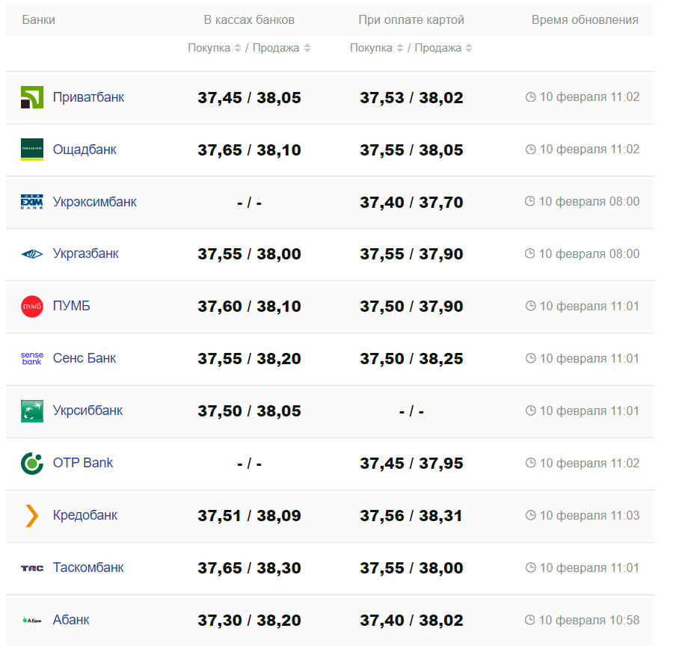673x646 pixels.
Task: Click Ощадбанк card rate 37,55 / 38,05
Action: (411, 150)
